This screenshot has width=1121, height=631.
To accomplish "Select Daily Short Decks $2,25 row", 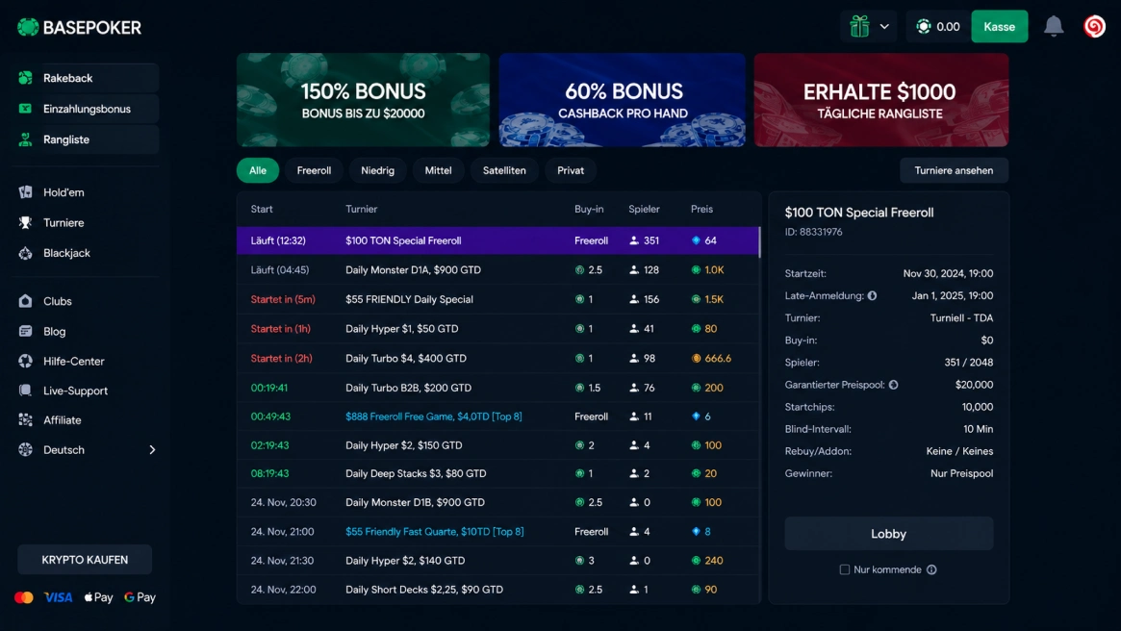I will [x=497, y=590].
